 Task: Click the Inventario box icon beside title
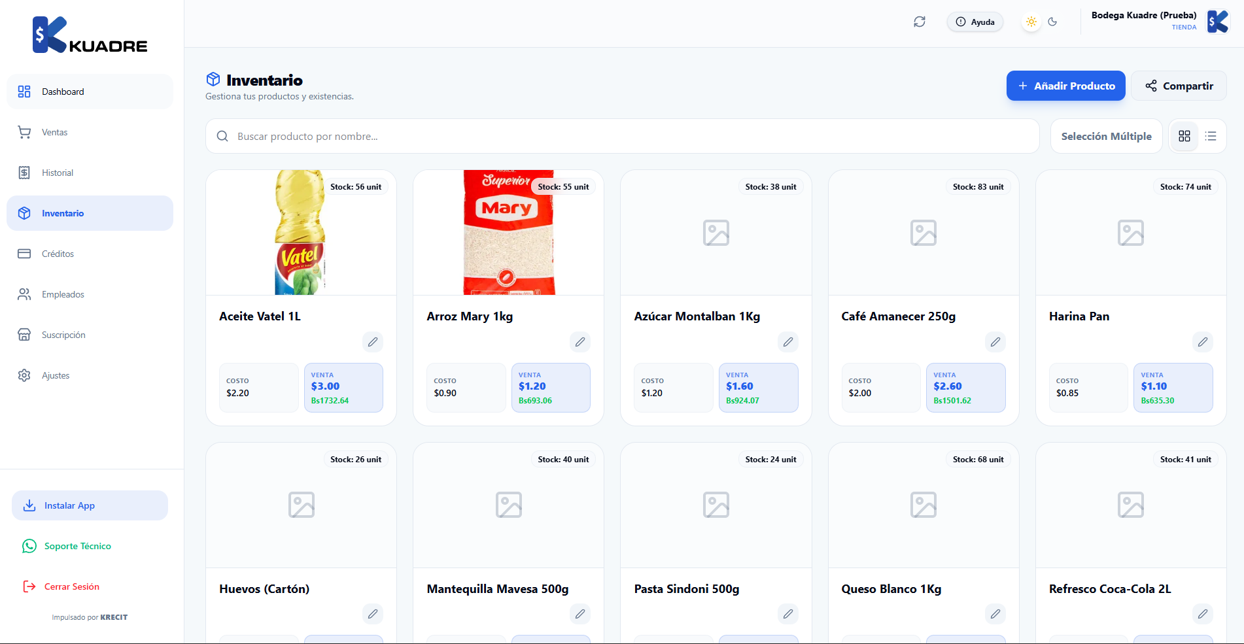[x=213, y=80]
